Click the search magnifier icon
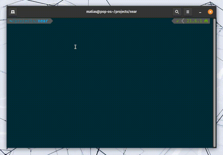The width and height of the screenshot is (223, 155). (x=177, y=12)
